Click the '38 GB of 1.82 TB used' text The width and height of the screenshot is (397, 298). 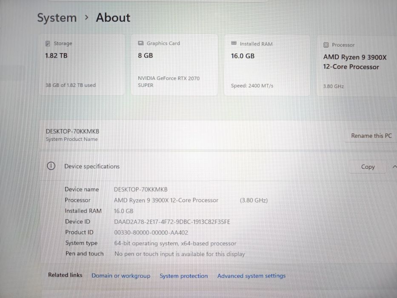click(70, 85)
